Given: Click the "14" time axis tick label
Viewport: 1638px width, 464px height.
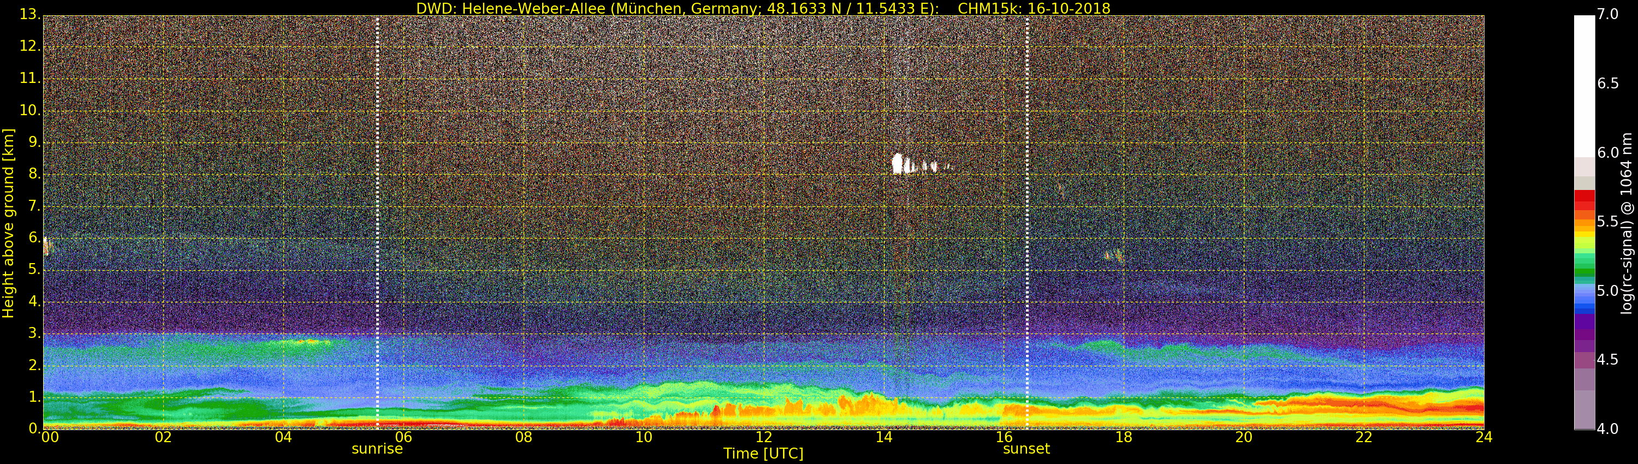Looking at the screenshot, I should coord(884,437).
